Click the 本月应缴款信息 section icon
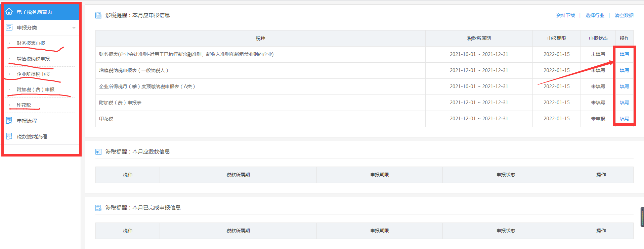 98,152
